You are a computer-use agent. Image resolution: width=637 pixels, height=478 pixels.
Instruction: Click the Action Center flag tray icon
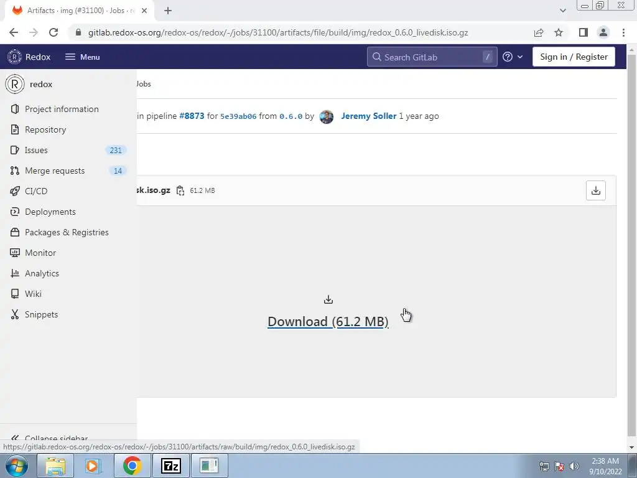(x=559, y=466)
